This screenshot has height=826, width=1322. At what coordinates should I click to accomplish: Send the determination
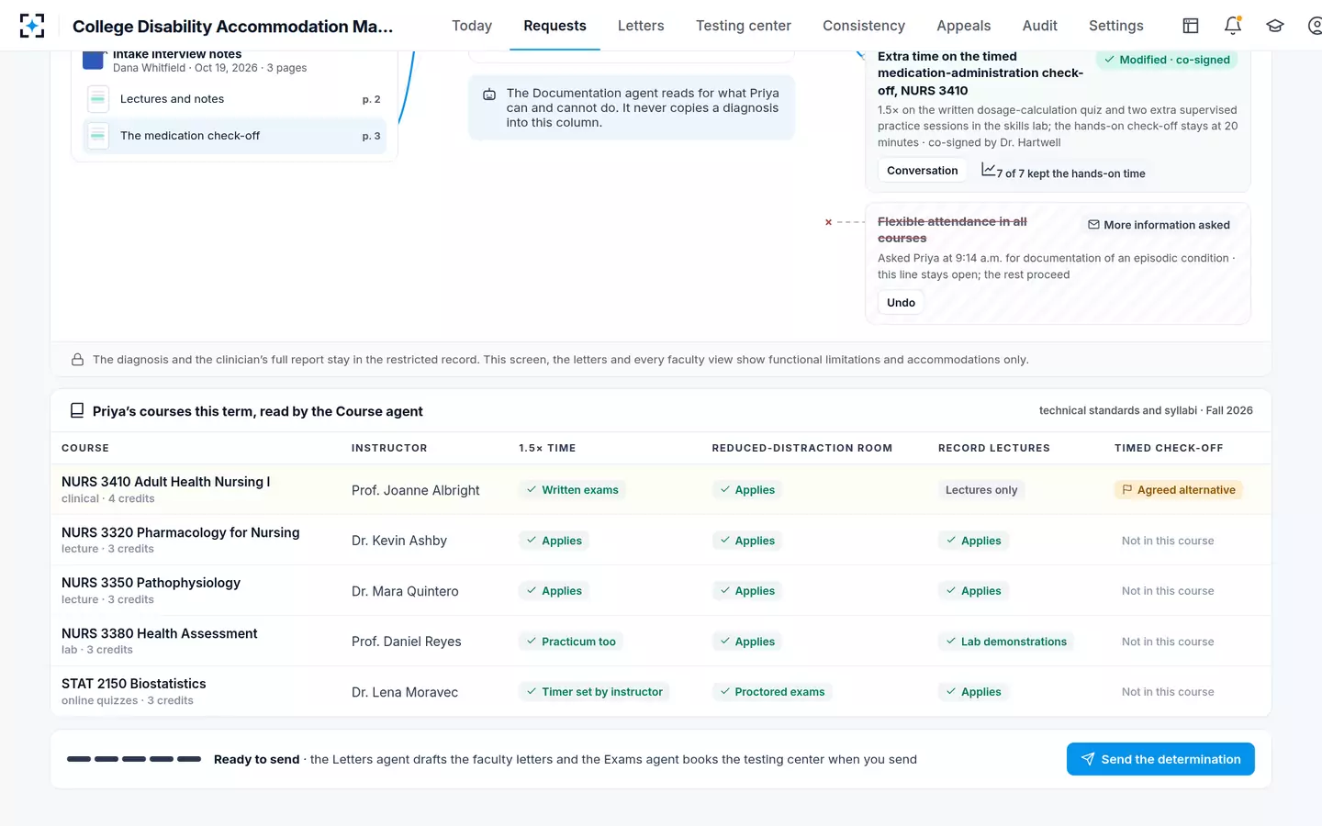(1160, 759)
